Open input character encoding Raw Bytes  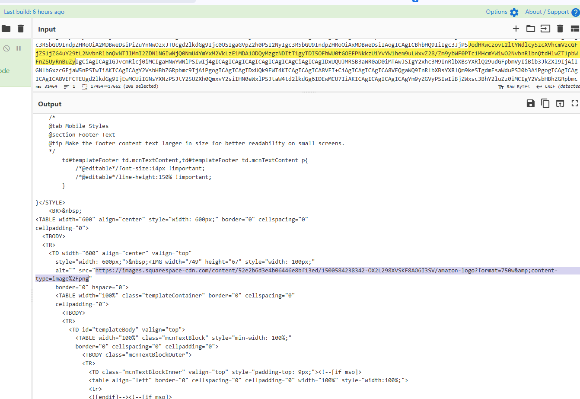pyautogui.click(x=514, y=86)
